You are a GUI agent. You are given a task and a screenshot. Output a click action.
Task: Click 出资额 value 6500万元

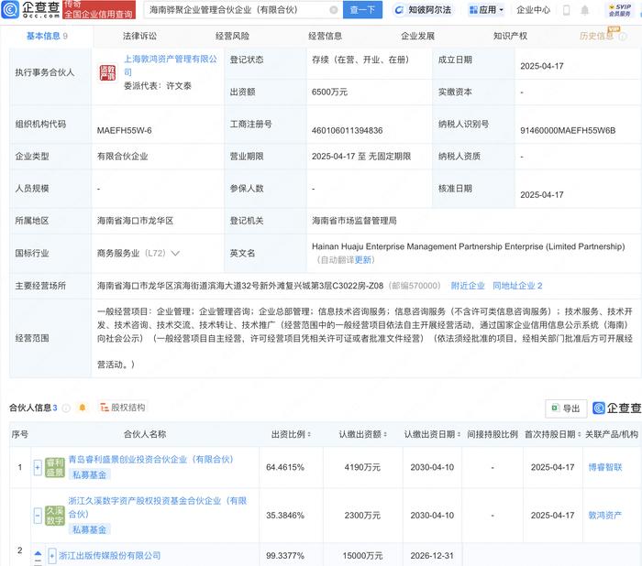pos(329,93)
